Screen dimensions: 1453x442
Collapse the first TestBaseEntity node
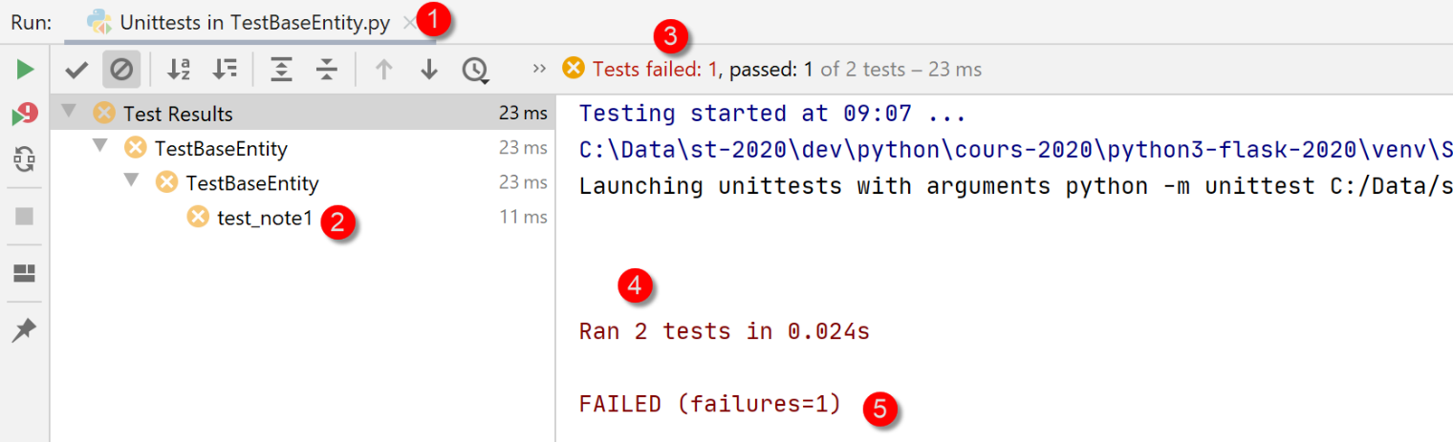pos(99,147)
